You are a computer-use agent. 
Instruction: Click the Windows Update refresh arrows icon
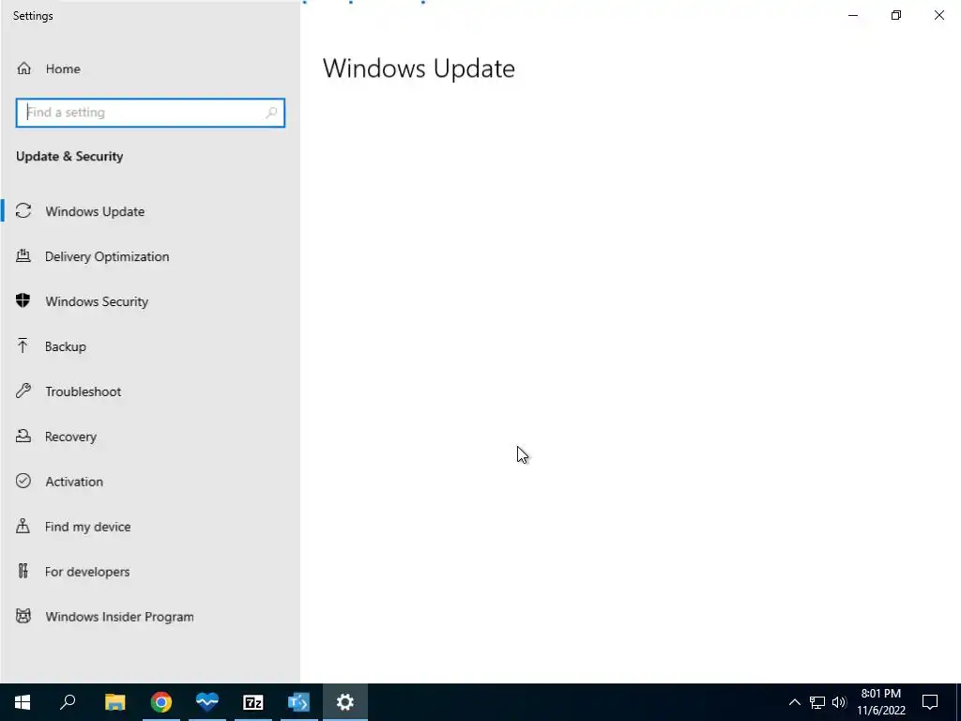23,211
